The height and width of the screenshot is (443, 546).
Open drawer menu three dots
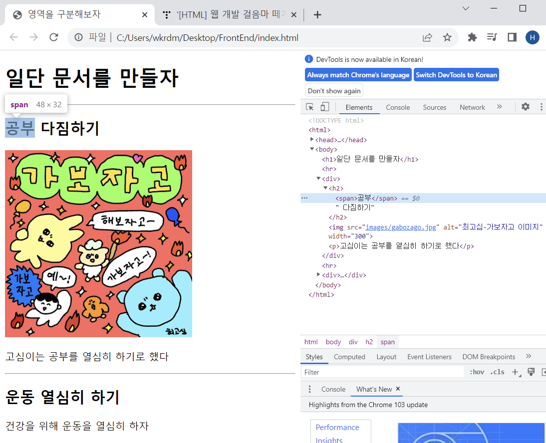tap(309, 389)
